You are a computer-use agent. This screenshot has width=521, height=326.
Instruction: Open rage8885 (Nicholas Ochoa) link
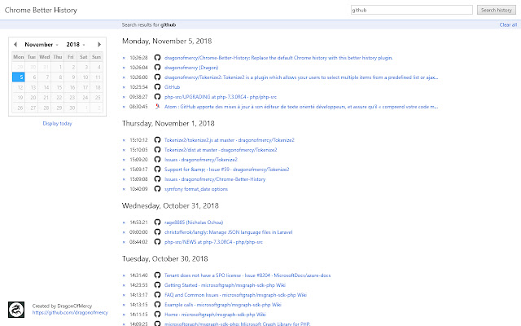pos(194,222)
